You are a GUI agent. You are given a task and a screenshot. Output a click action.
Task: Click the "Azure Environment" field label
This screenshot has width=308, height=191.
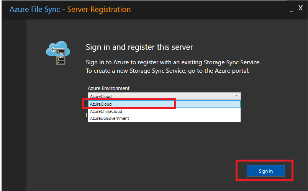tap(109, 88)
